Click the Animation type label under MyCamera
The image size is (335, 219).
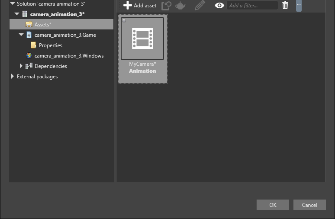point(142,71)
